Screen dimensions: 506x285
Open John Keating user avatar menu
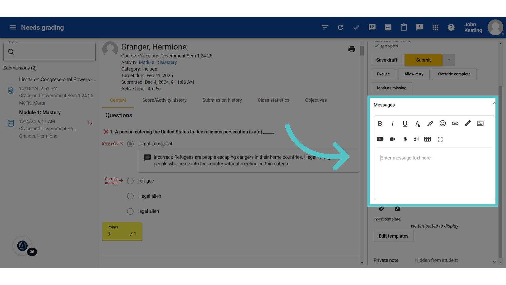(x=495, y=27)
